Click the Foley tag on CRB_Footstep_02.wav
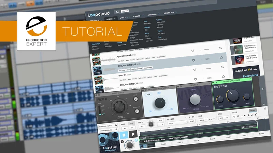The image size is (273, 153). (140, 69)
